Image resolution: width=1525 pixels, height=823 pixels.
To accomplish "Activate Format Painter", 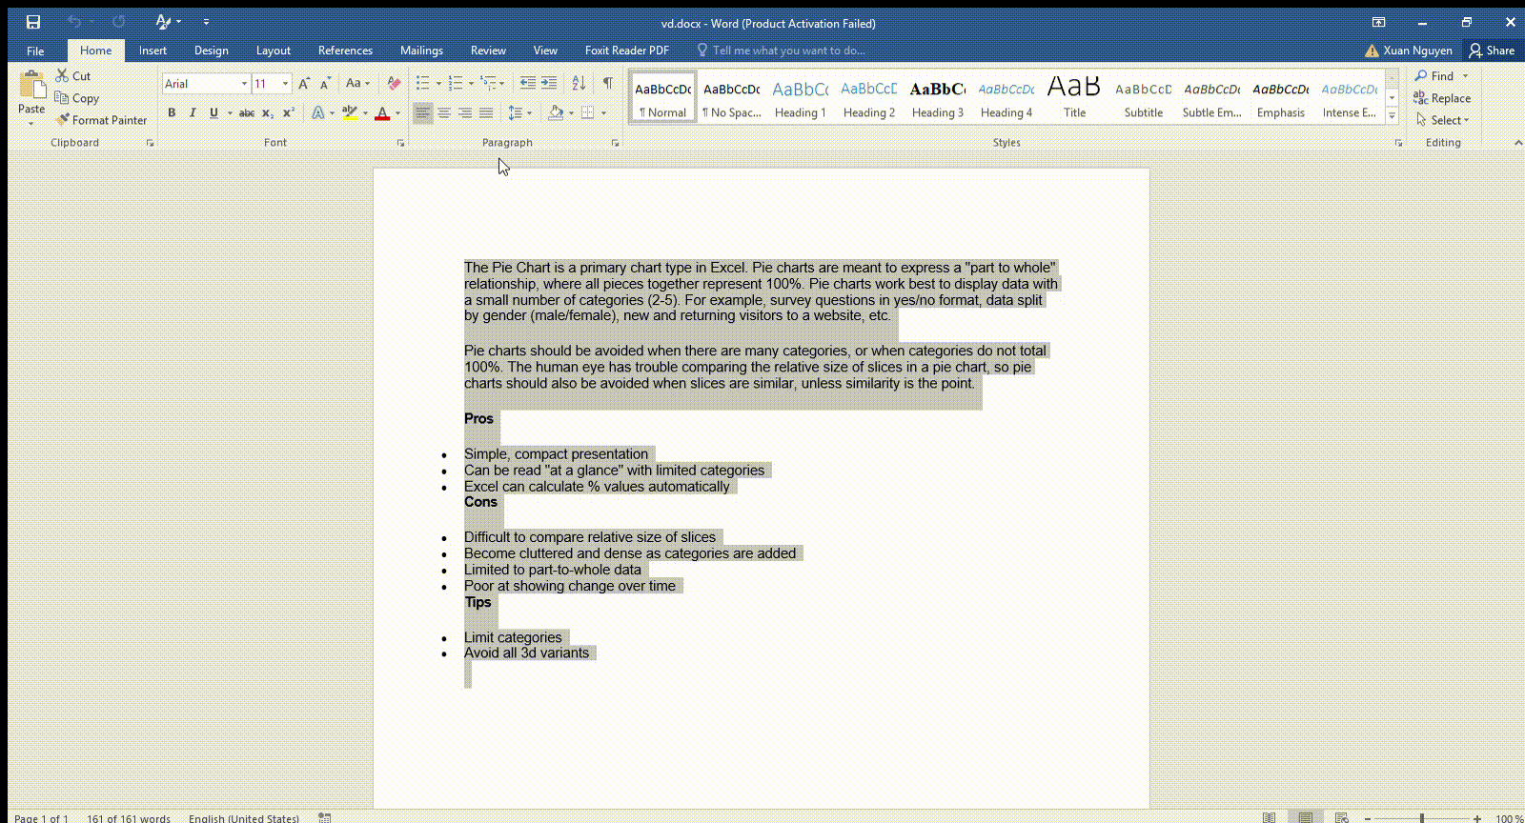I will (101, 120).
